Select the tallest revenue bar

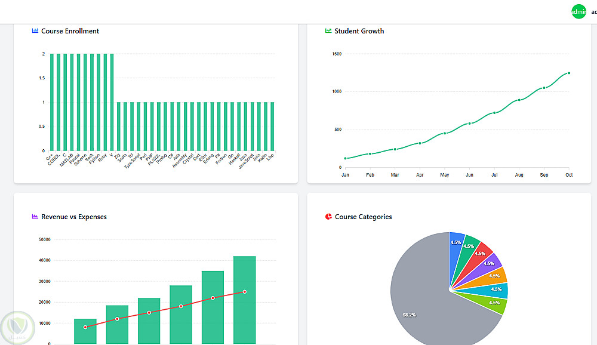244,300
